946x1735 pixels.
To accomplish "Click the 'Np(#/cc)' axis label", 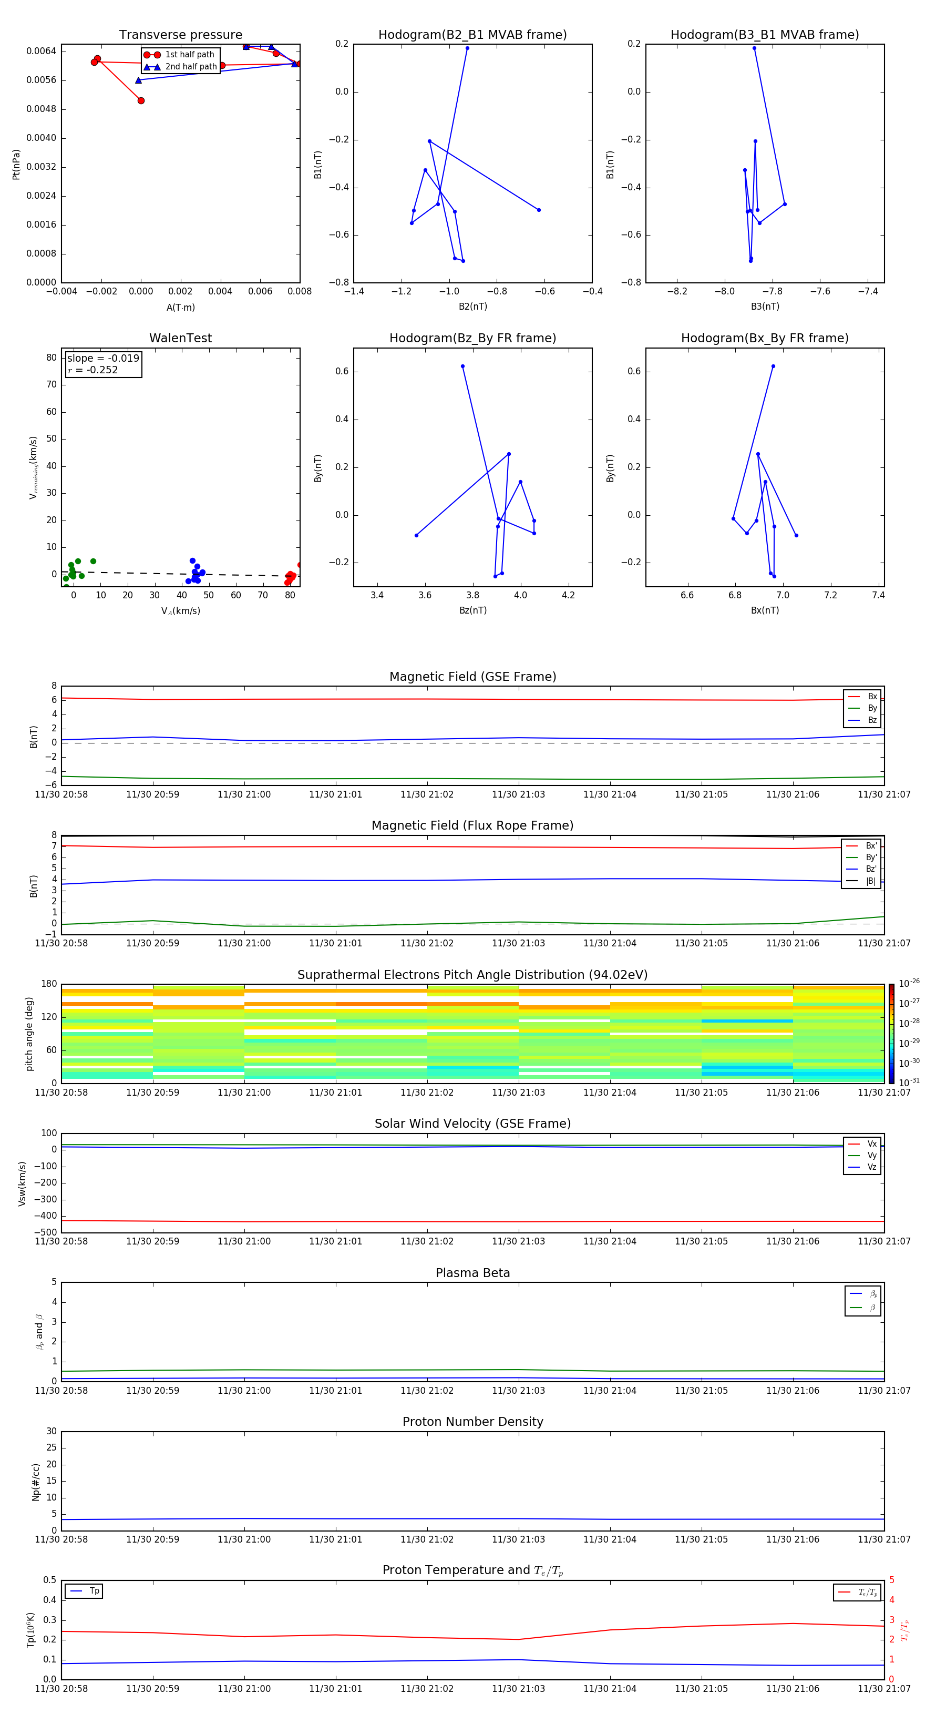I will coord(36,1482).
